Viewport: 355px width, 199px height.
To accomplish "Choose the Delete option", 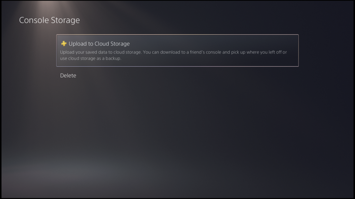I will point(68,75).
